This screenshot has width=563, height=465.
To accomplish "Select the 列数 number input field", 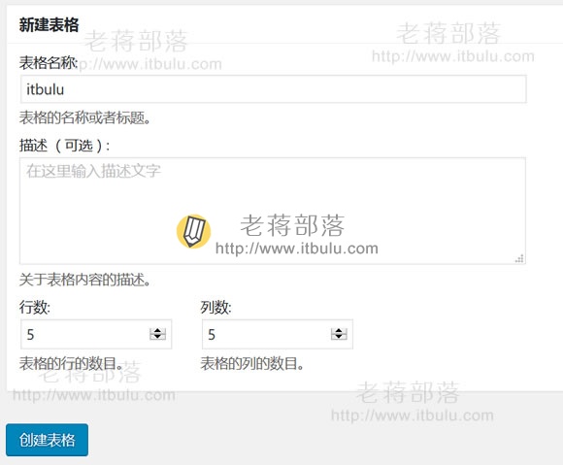I will click(278, 334).
